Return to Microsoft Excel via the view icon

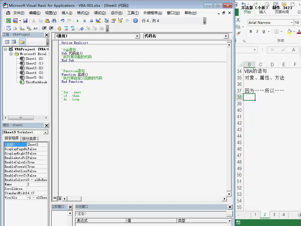click(x=9, y=21)
